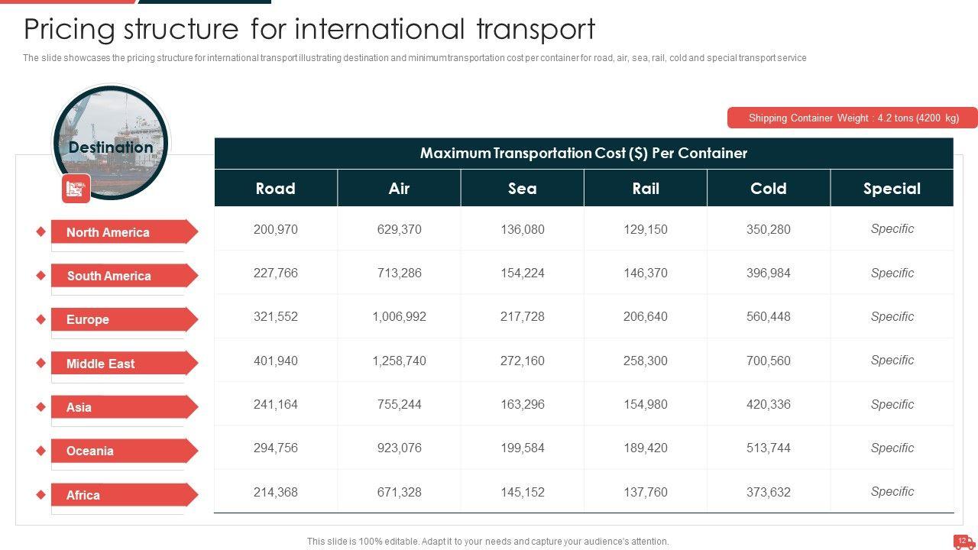Click the diamond bullet beside South America
978x550 pixels.
tap(41, 276)
